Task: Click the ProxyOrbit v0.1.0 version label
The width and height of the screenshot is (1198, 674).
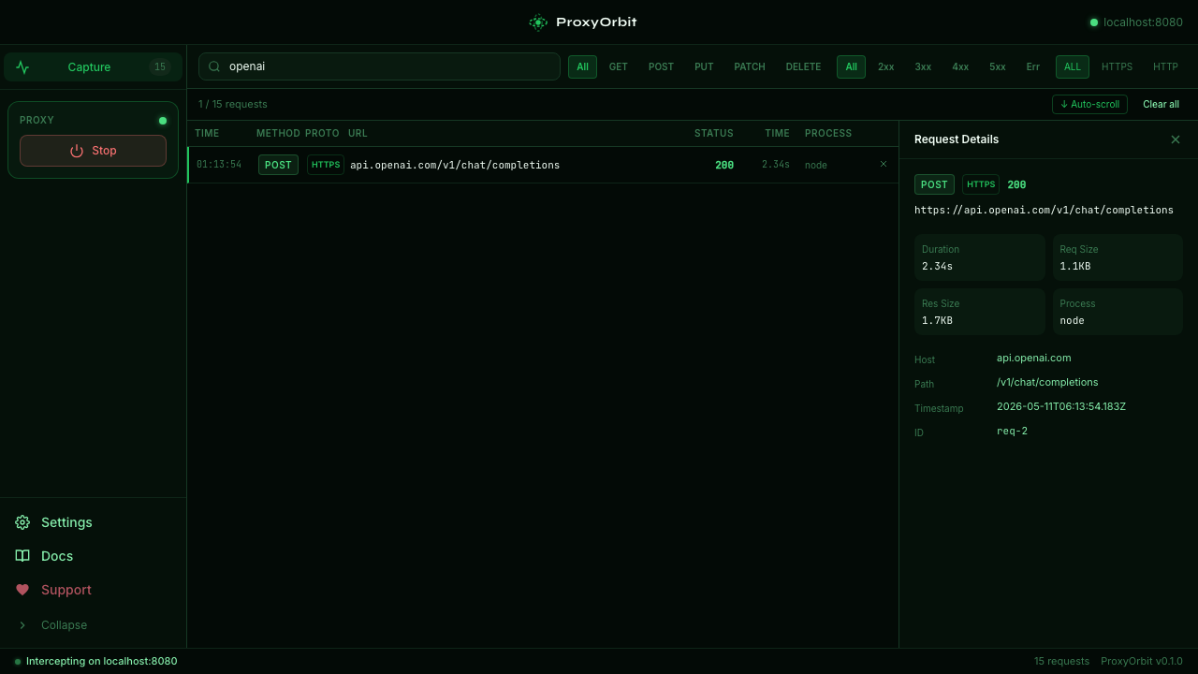Action: point(1142,661)
